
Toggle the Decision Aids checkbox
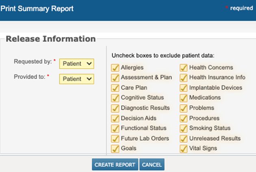[115, 118]
